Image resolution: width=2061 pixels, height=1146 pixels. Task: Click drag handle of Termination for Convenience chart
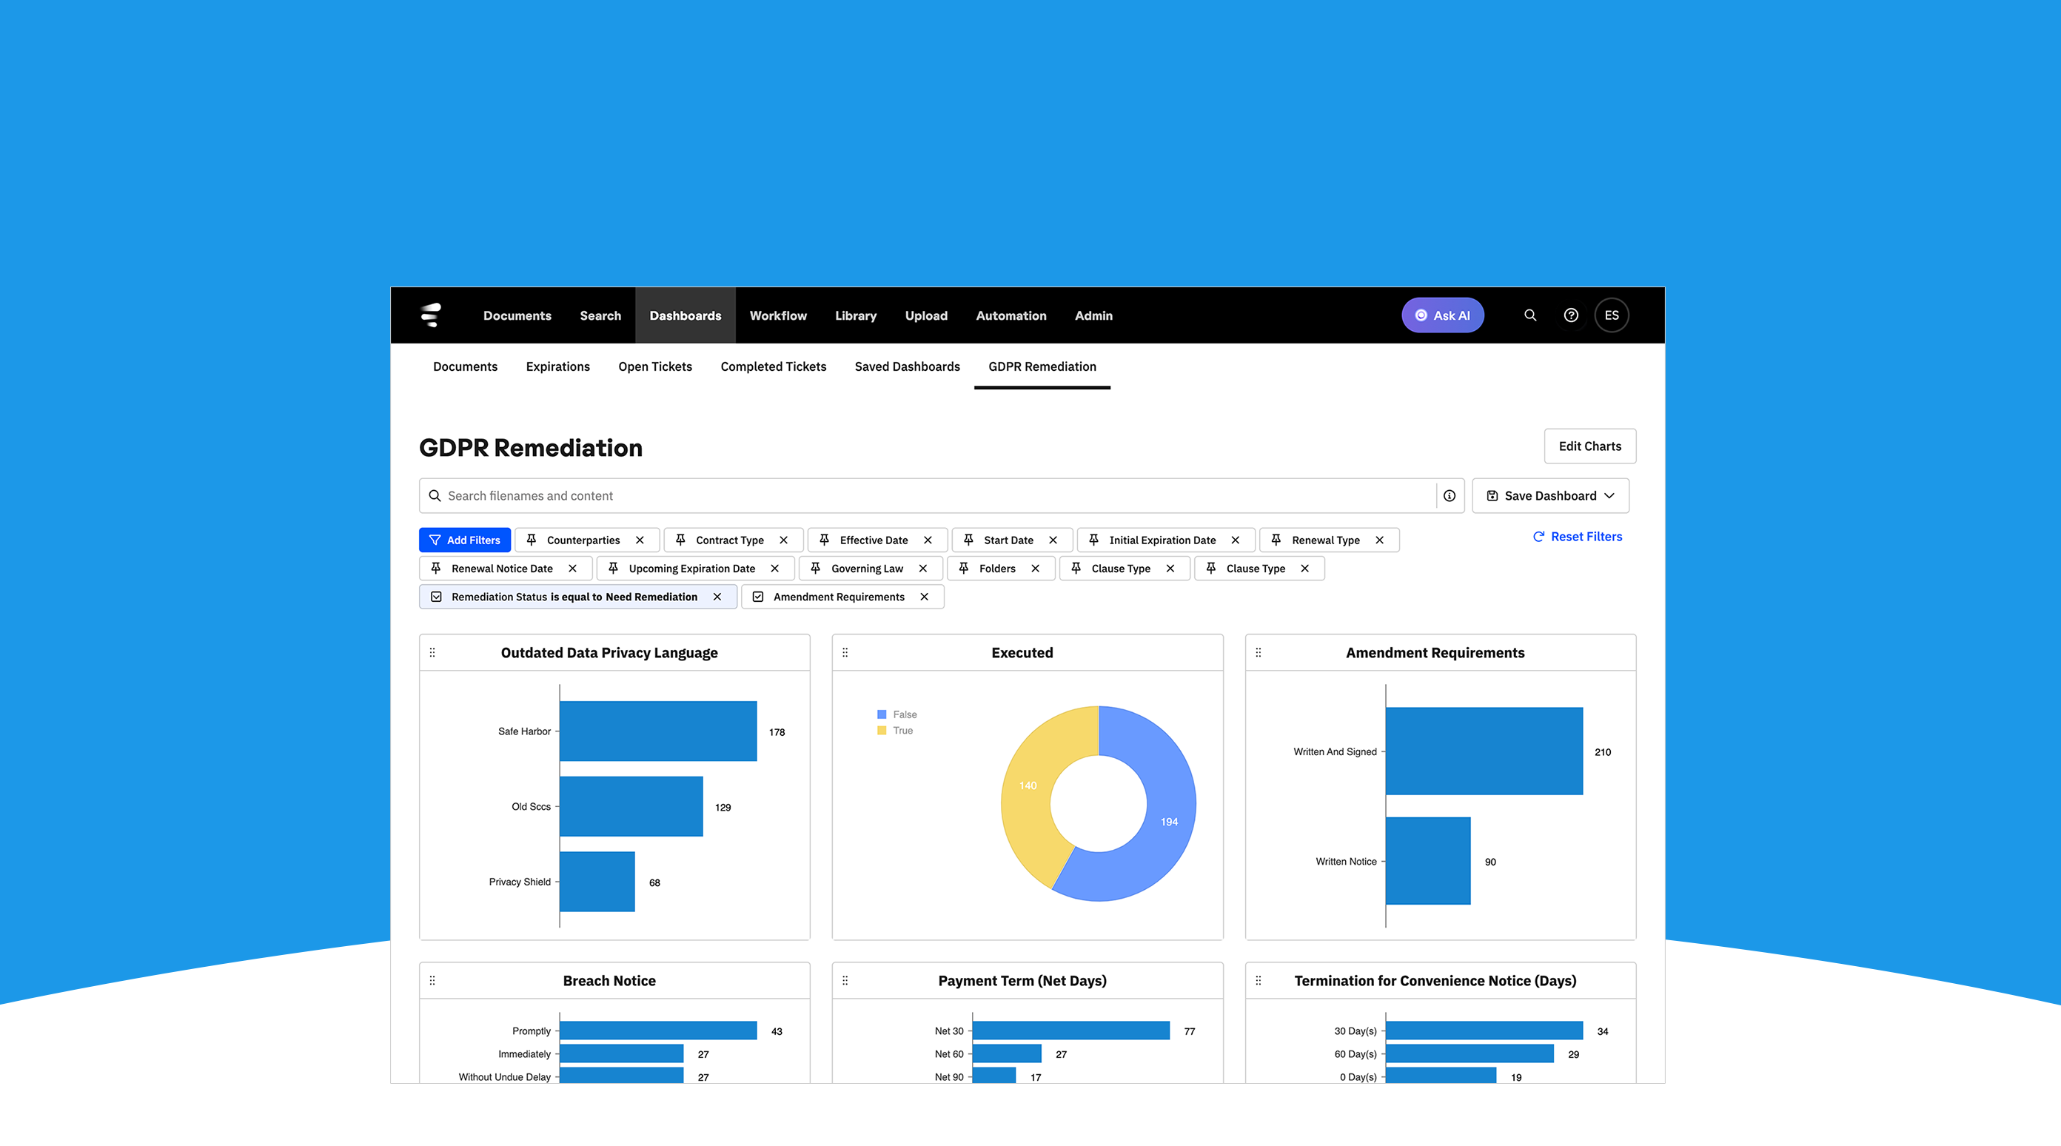1259,980
